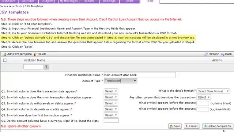Image resolution: width=234 pixels, height=132 pixels.
Task: Open the Account Type dropdown
Action: (120, 81)
